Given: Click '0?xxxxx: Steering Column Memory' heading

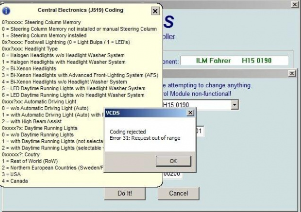Looking at the screenshot, I should 41,22.
